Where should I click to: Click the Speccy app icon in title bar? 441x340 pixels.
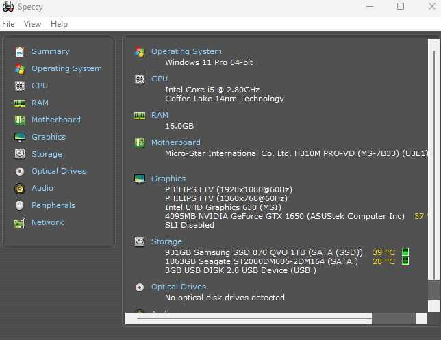pyautogui.click(x=8, y=6)
